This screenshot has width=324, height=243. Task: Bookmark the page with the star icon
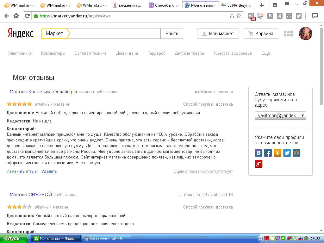(239, 16)
